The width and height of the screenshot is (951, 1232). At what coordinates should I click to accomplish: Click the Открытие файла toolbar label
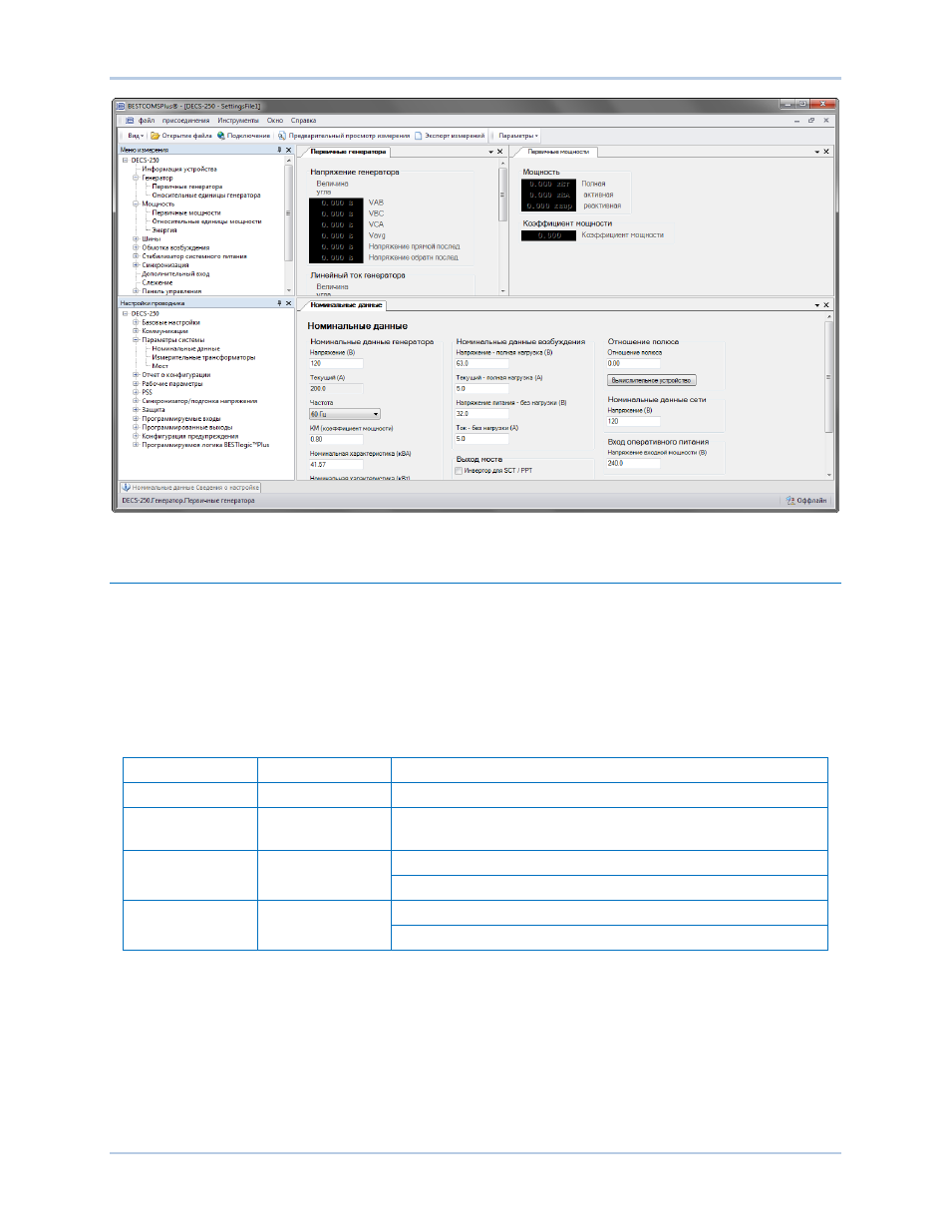coord(186,136)
